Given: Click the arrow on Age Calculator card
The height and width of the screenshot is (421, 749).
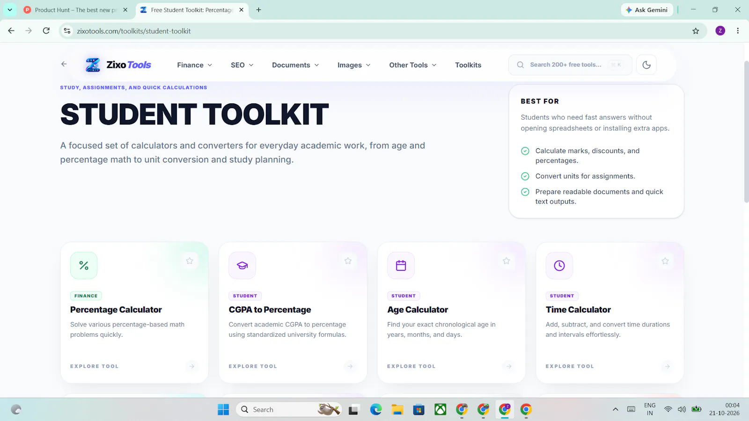Looking at the screenshot, I should coord(509,366).
